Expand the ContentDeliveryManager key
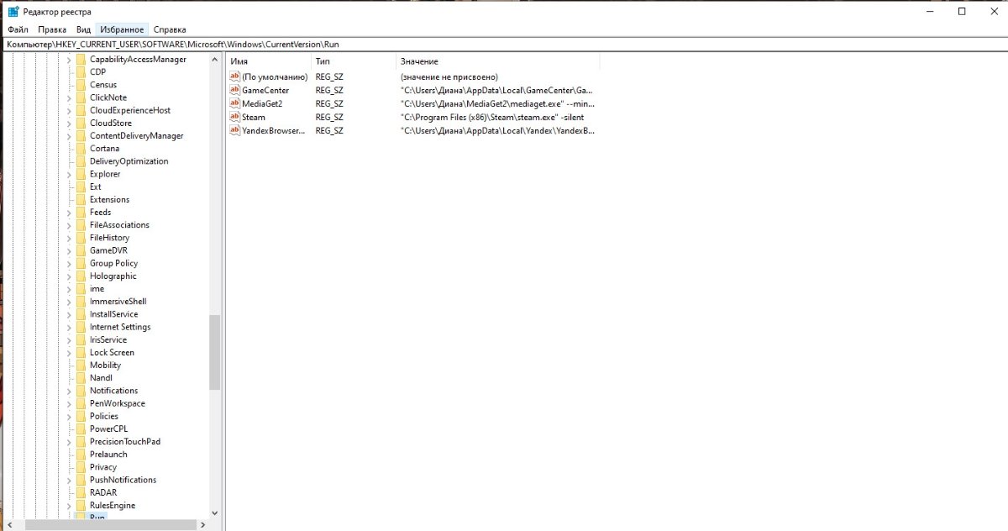The width and height of the screenshot is (1008, 531). click(x=68, y=136)
